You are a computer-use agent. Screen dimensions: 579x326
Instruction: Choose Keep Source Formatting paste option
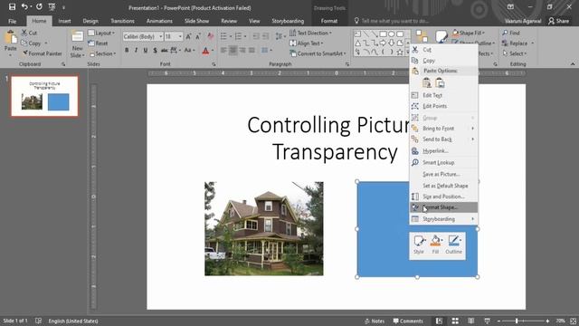(427, 82)
